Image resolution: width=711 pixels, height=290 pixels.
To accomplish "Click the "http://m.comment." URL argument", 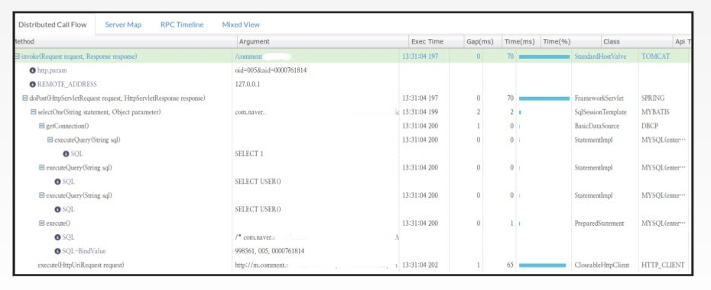I will 261,265.
